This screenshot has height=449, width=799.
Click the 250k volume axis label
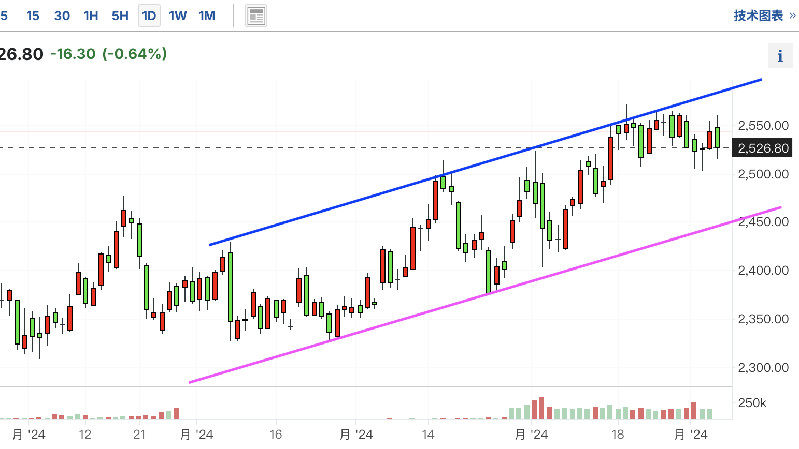[x=752, y=403]
